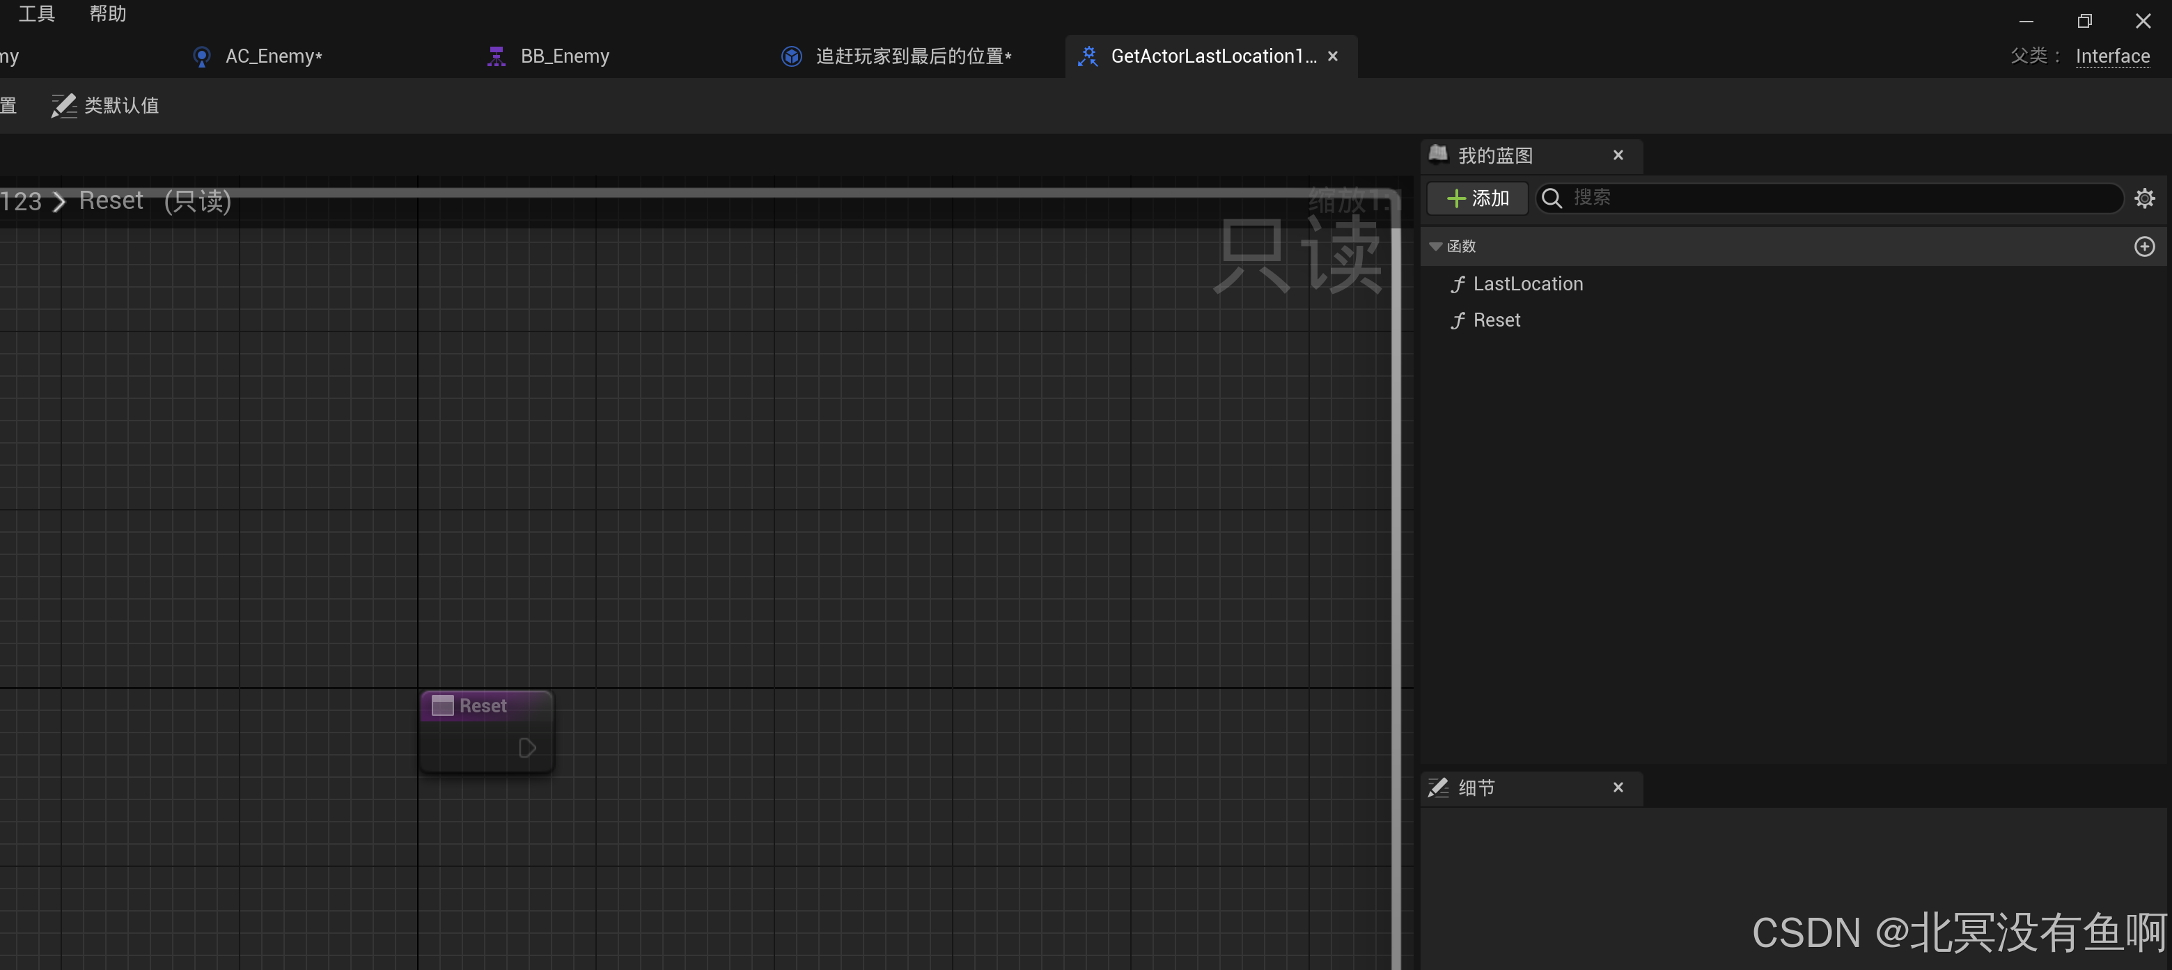This screenshot has width=2172, height=970.
Task: Click the Details panel pencil icon
Action: 1439,787
